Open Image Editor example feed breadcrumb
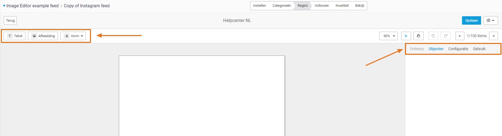The image size is (502, 136). click(x=32, y=6)
